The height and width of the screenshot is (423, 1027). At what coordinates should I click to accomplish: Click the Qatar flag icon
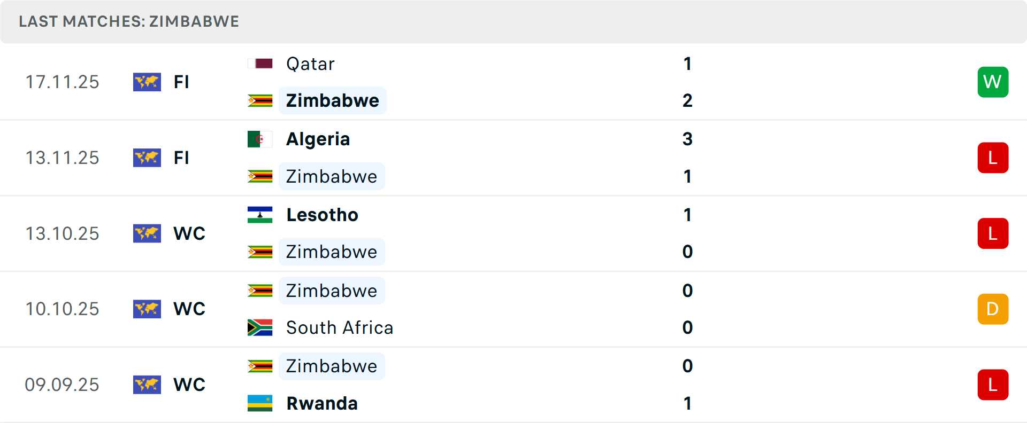(x=260, y=64)
